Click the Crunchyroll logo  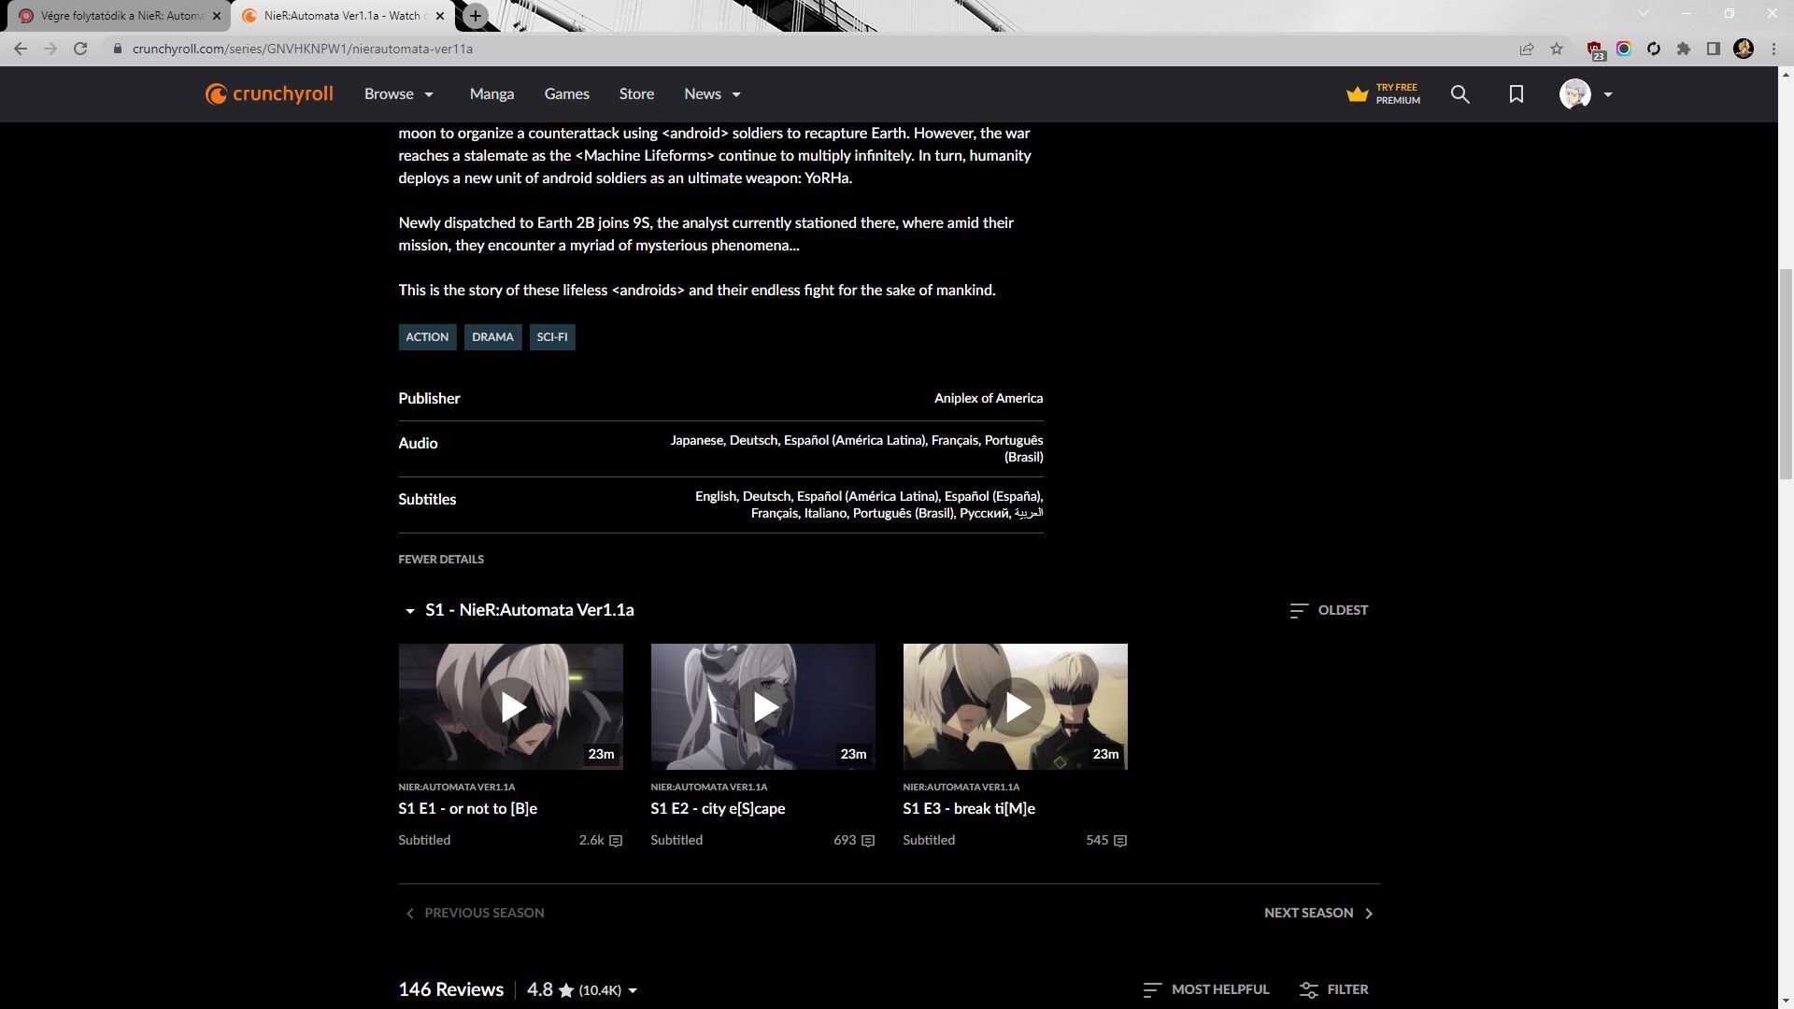tap(269, 94)
